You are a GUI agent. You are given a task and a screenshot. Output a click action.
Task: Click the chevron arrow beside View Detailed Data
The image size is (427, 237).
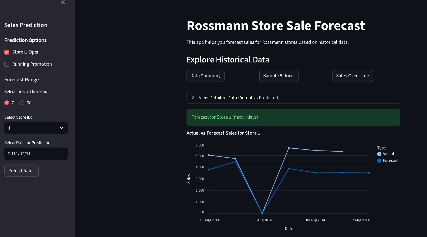tap(193, 98)
